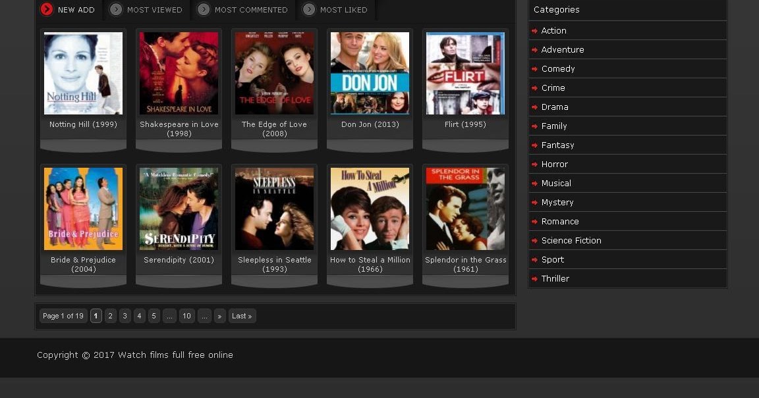Select the Science Fiction category
The image size is (759, 398).
(571, 240)
